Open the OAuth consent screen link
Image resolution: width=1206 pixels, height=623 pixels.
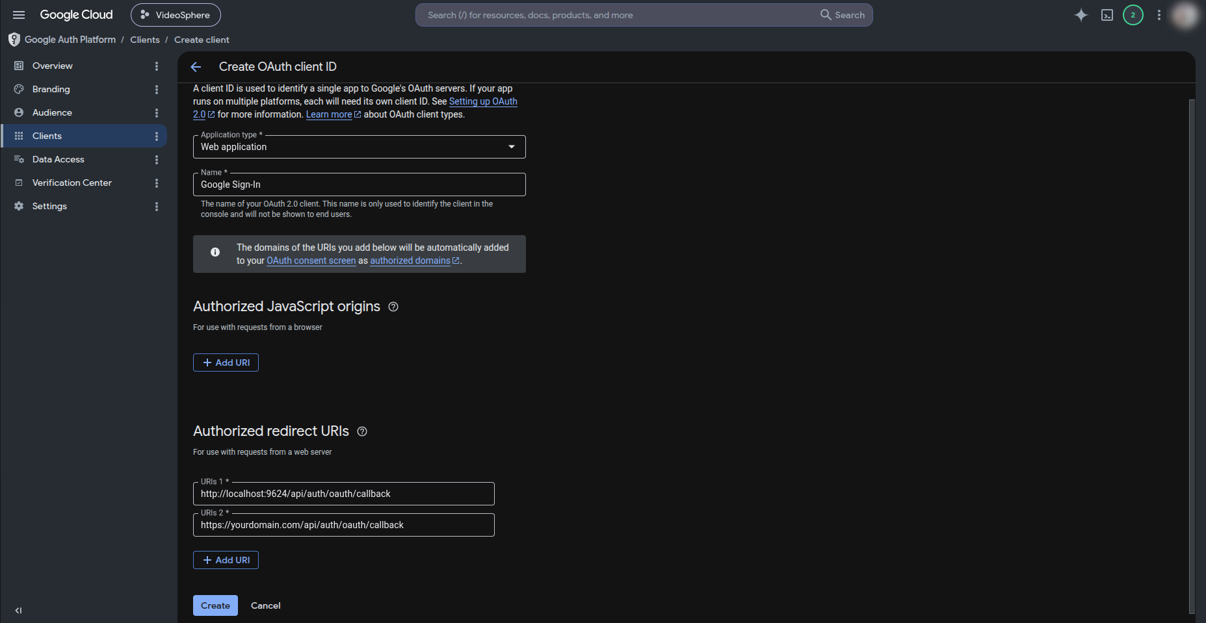(x=311, y=261)
